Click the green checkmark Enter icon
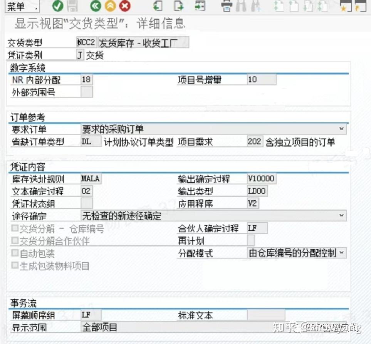 point(58,6)
